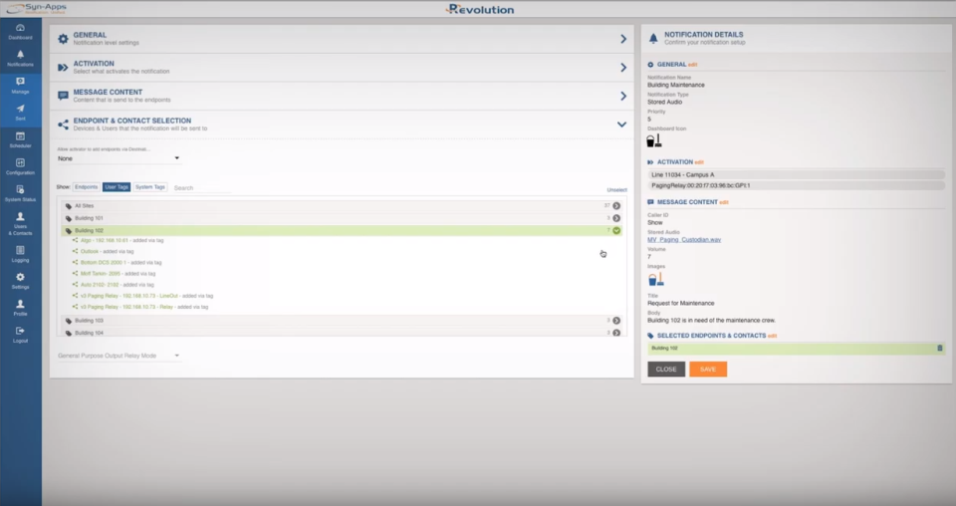Click tag icon beside All Sites
This screenshot has height=506, width=956.
69,206
